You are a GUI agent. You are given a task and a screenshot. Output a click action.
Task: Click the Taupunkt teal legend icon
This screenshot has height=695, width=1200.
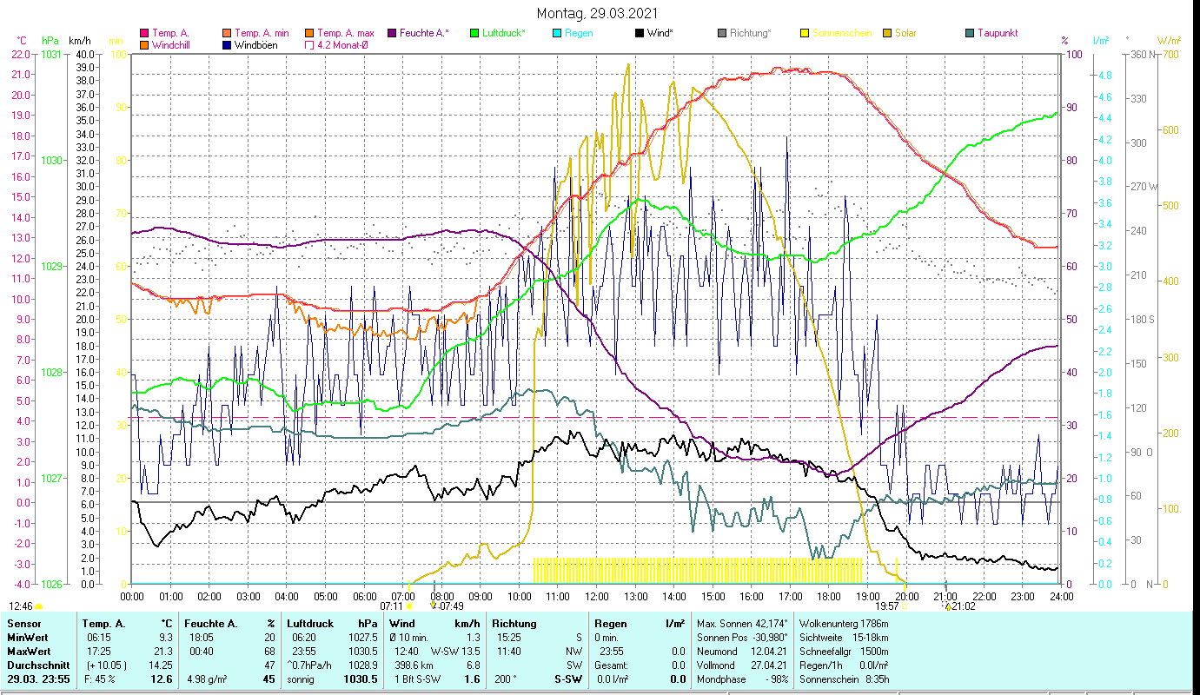(970, 33)
